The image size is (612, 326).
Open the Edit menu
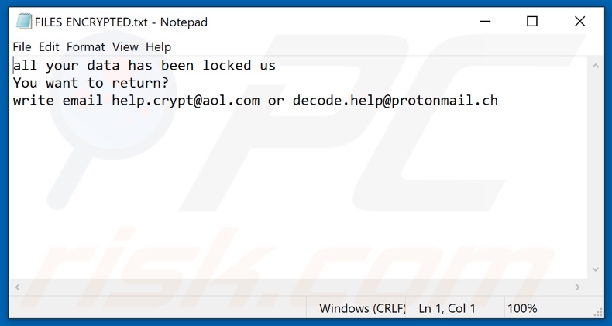click(x=49, y=46)
